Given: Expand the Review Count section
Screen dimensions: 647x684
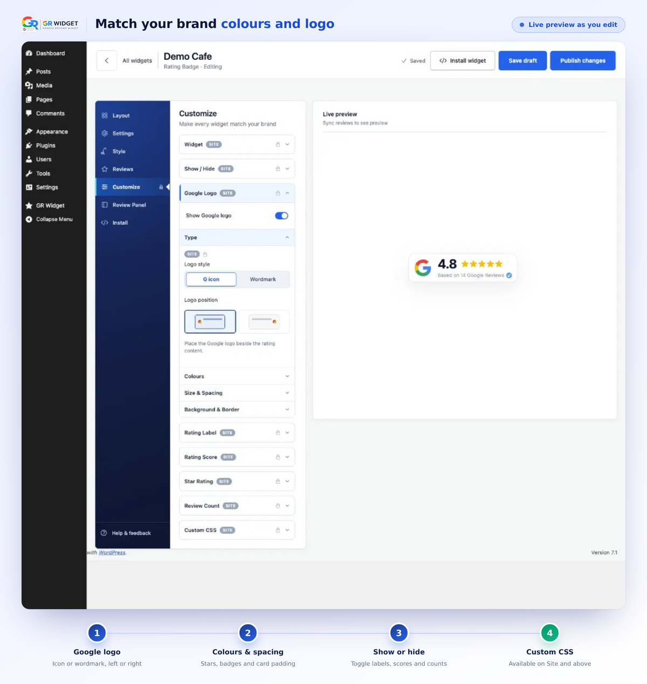Looking at the screenshot, I should [237, 506].
